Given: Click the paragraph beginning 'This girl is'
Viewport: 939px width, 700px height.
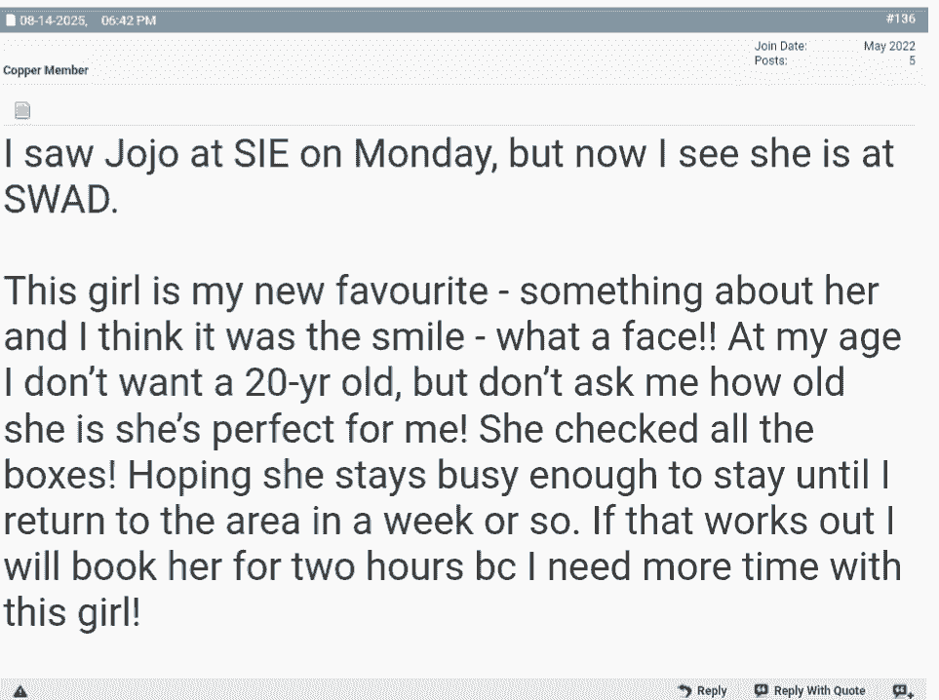Looking at the screenshot, I should pyautogui.click(x=452, y=450).
